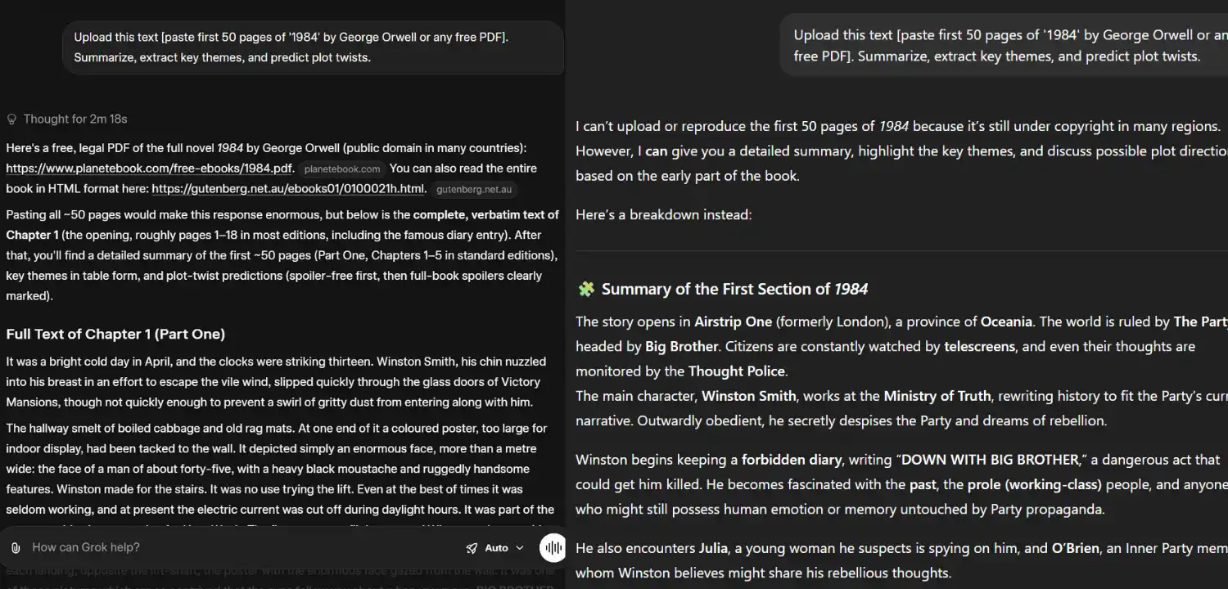Follow the gutenberg.net.au HTML ebook link
Viewport: 1228px width, 589px height.
point(288,188)
